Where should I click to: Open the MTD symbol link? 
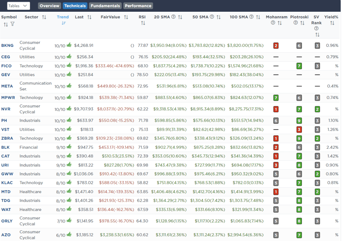click(6, 192)
